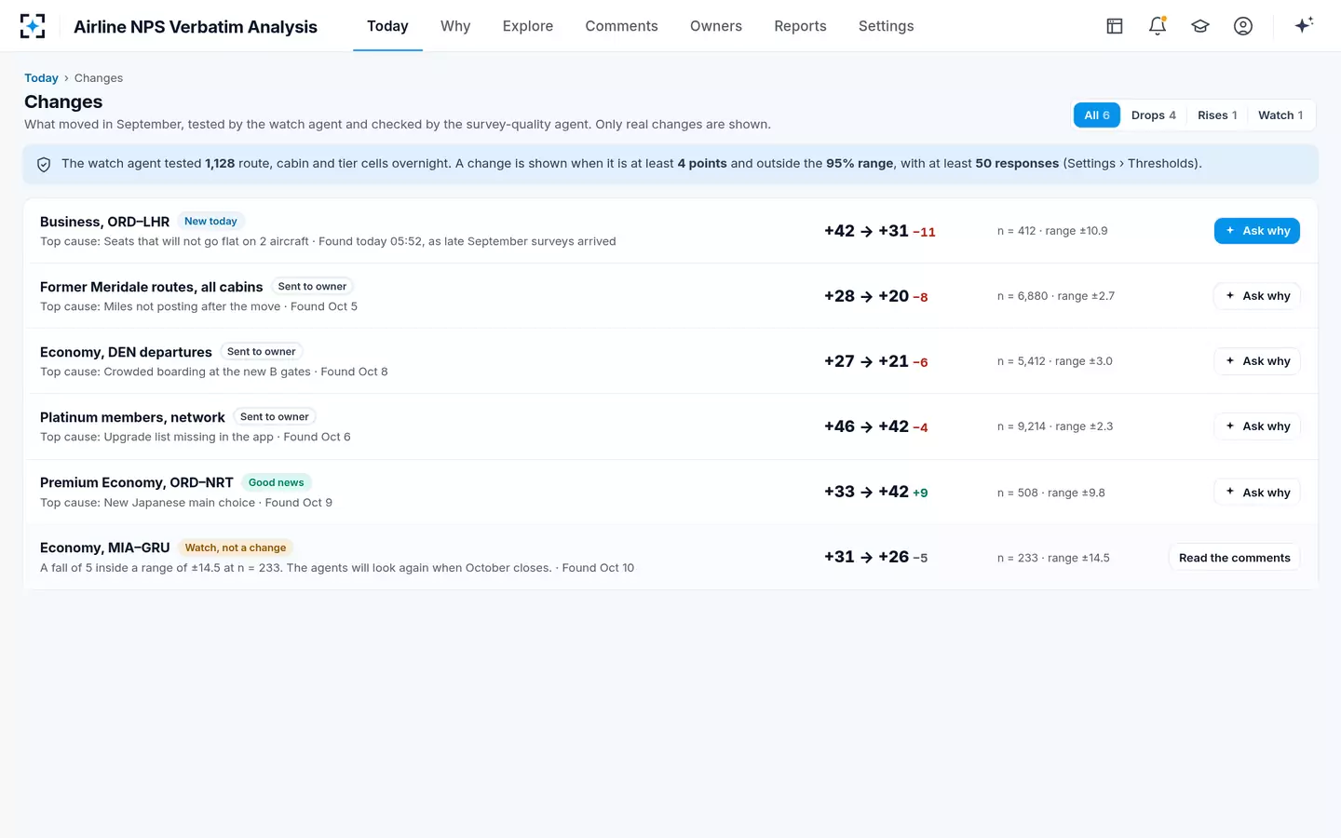1341x838 pixels.
Task: Open the Reports tab
Action: point(800,26)
